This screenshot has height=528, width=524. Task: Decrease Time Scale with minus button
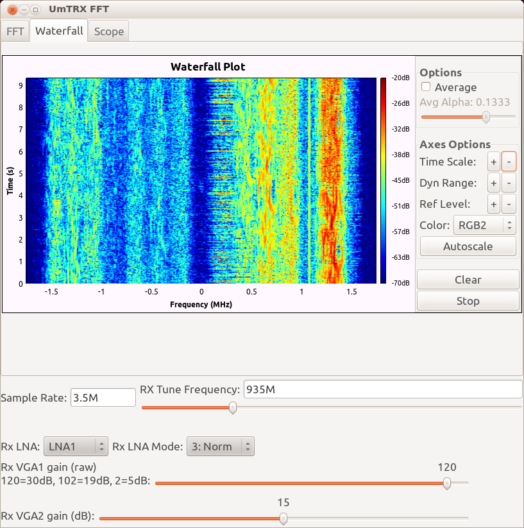(x=509, y=162)
